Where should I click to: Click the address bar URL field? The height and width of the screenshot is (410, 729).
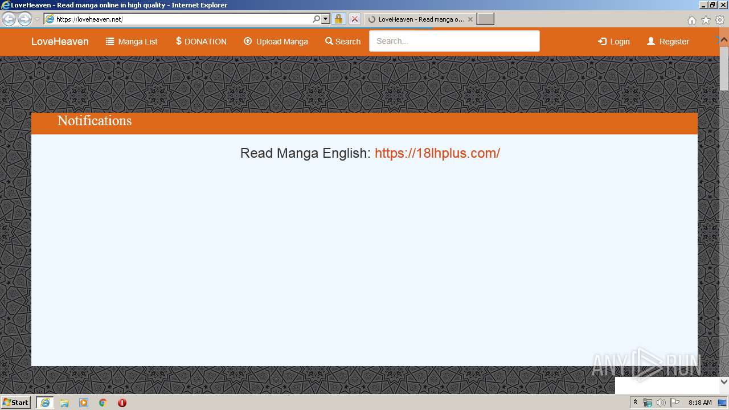click(x=183, y=19)
